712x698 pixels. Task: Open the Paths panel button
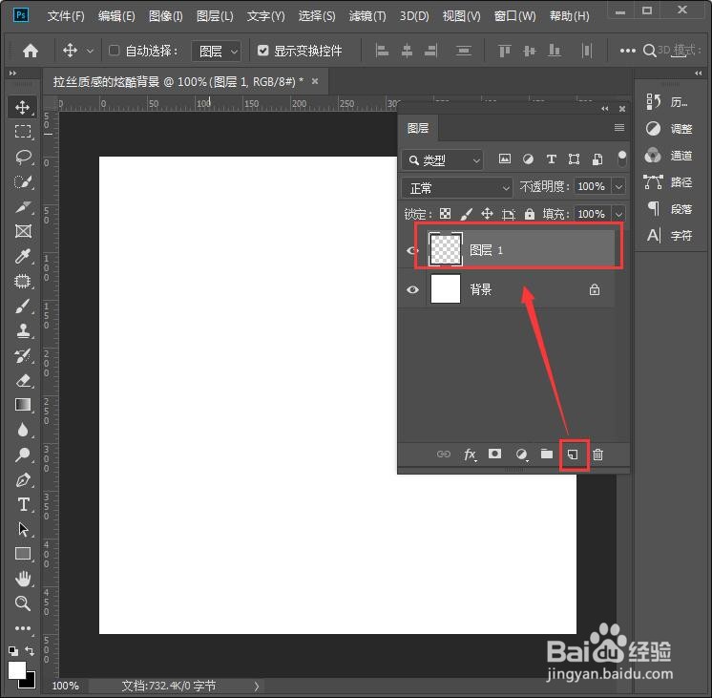point(669,182)
